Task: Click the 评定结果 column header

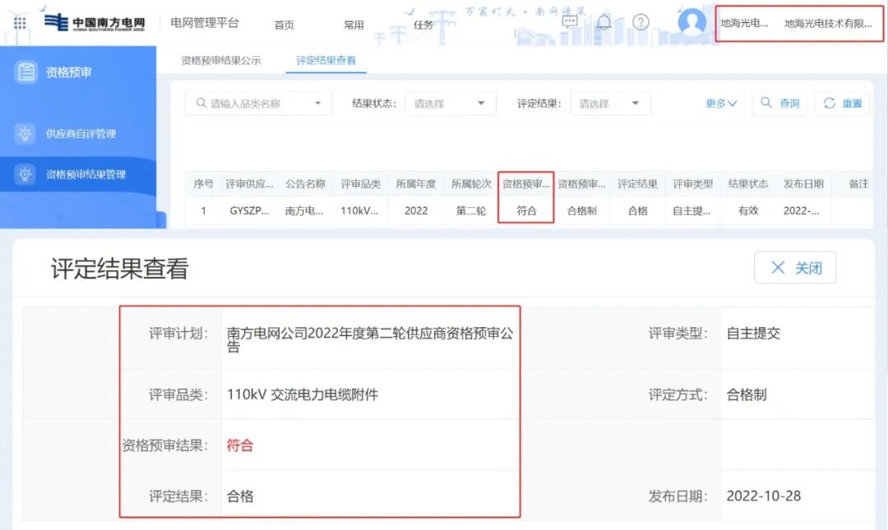Action: [x=637, y=183]
